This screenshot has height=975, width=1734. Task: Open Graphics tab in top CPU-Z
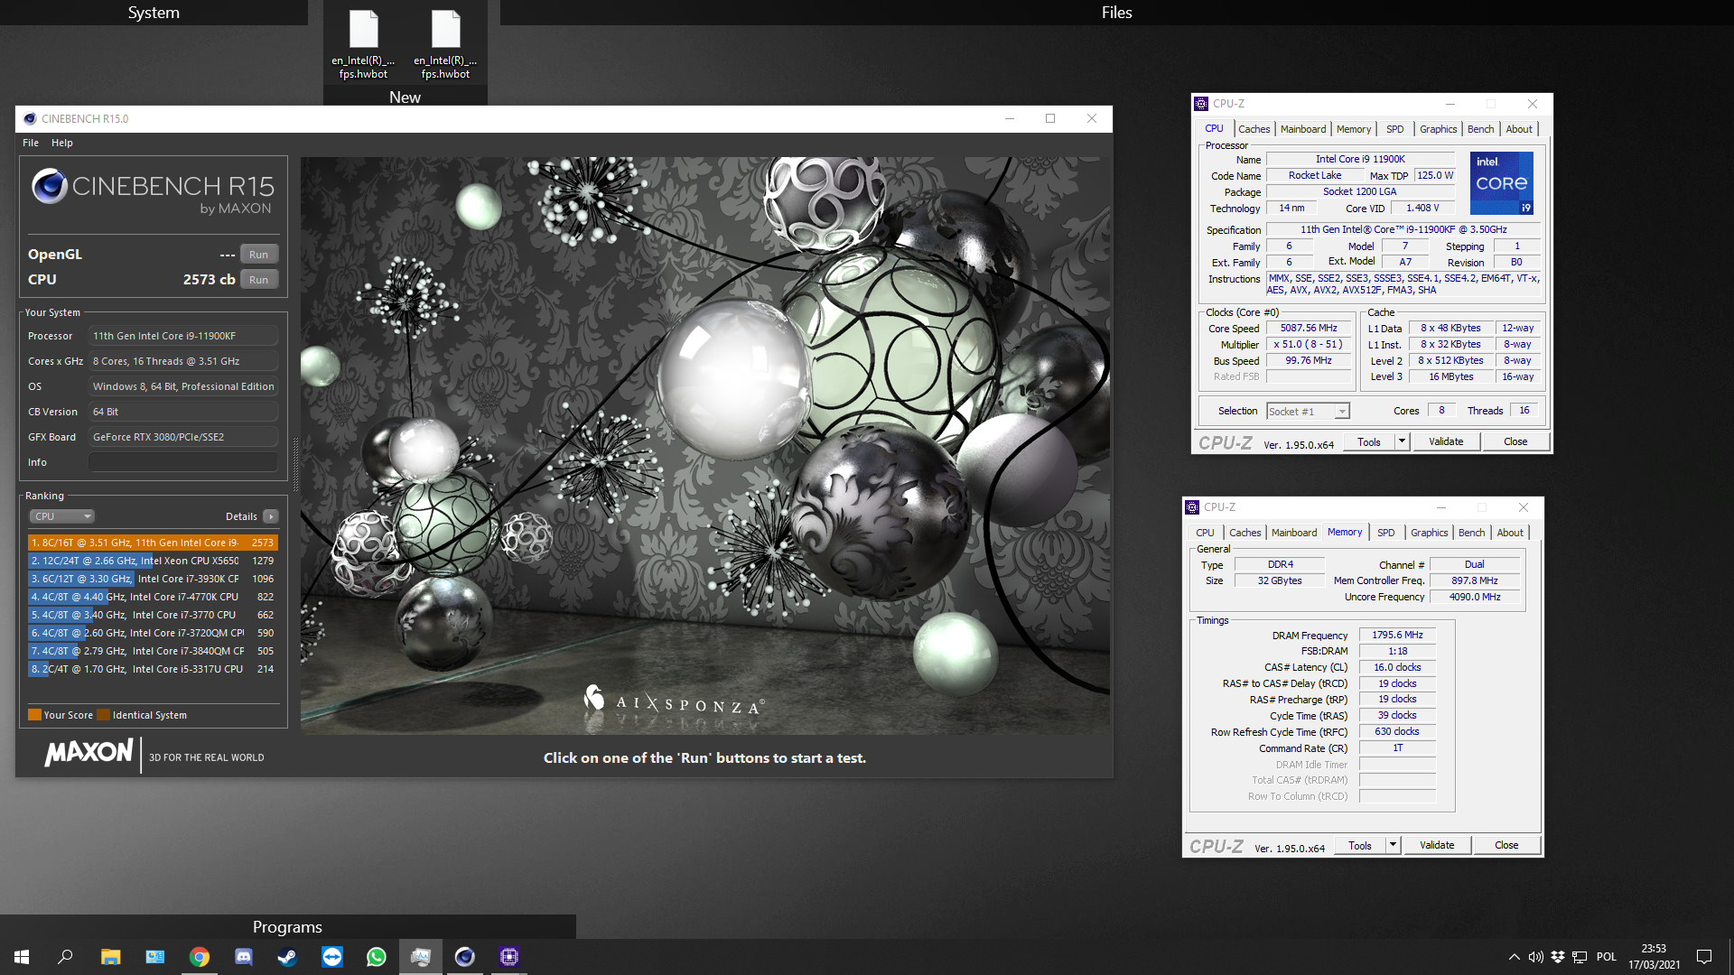tap(1438, 129)
